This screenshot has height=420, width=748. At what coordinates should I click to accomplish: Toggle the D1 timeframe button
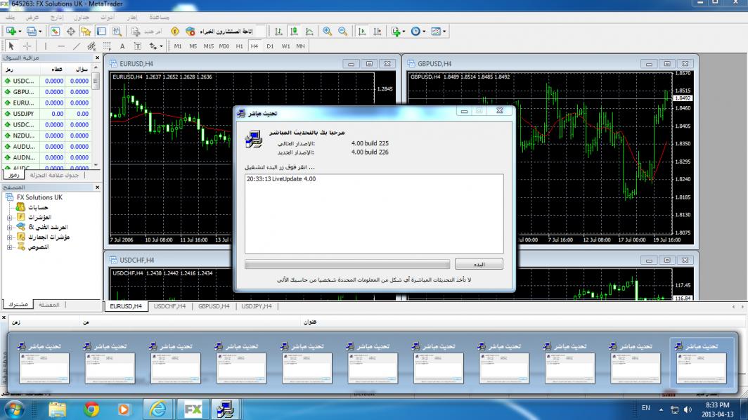click(x=270, y=46)
